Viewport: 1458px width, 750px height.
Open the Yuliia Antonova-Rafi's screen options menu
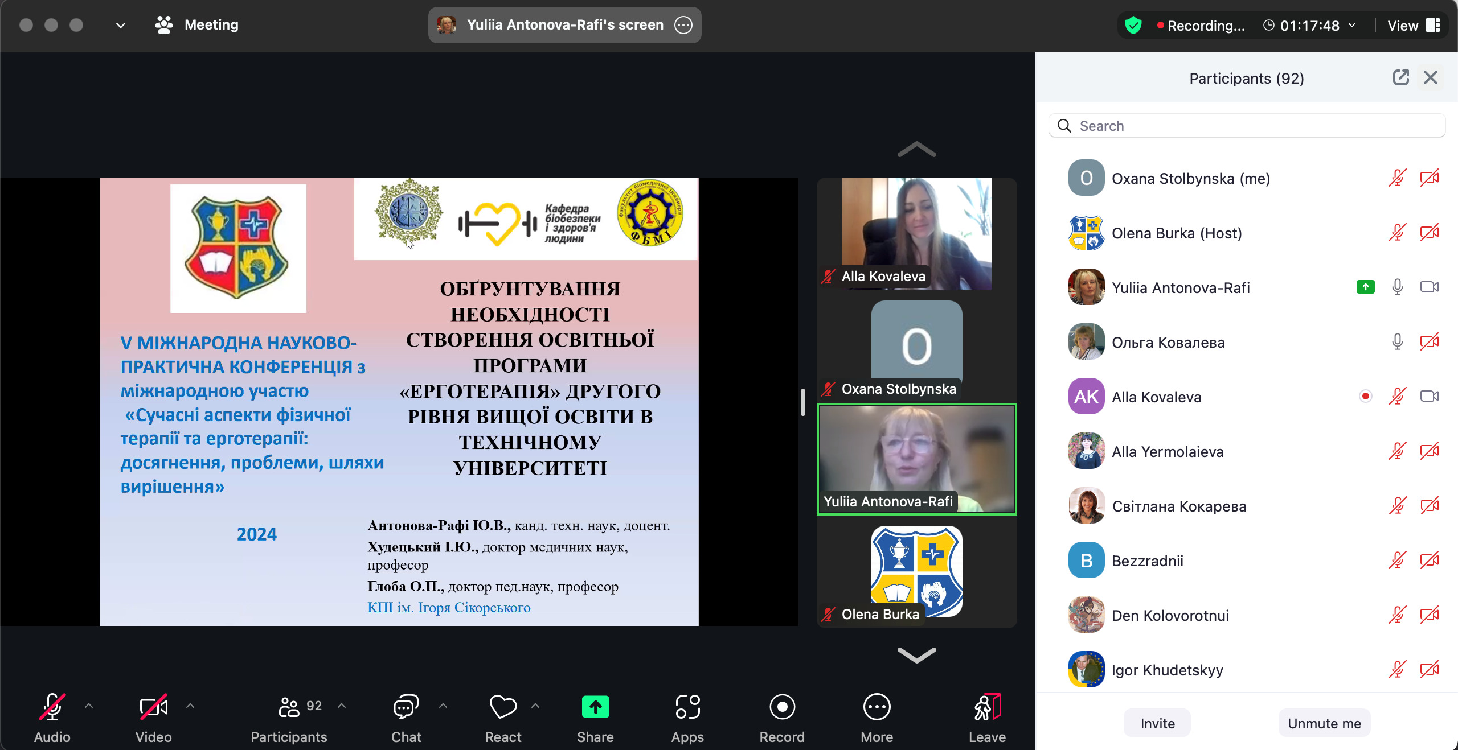pos(683,25)
